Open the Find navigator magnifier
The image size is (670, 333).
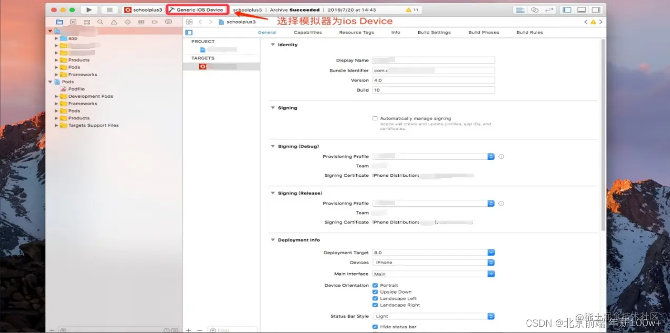[x=100, y=22]
